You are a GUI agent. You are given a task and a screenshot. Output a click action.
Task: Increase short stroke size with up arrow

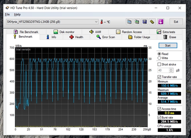171,69
